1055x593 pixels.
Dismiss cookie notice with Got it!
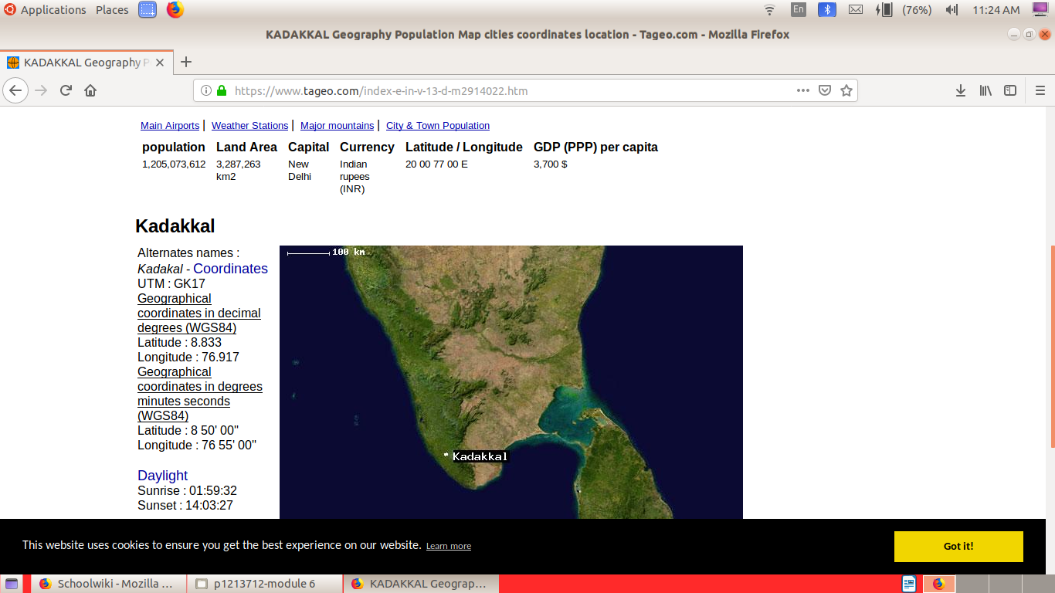pos(958,546)
